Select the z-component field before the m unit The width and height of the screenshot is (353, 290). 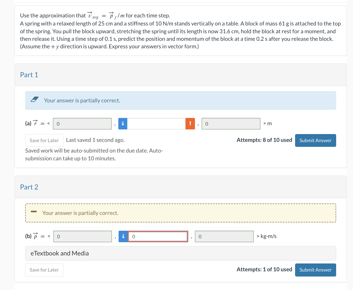231,124
